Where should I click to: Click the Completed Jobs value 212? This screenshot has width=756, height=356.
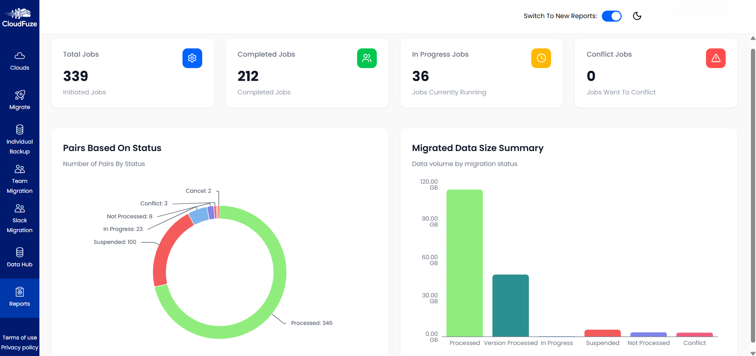[248, 76]
